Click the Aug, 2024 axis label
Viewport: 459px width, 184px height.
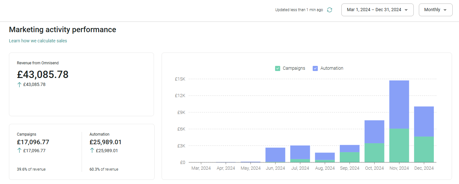325,168
